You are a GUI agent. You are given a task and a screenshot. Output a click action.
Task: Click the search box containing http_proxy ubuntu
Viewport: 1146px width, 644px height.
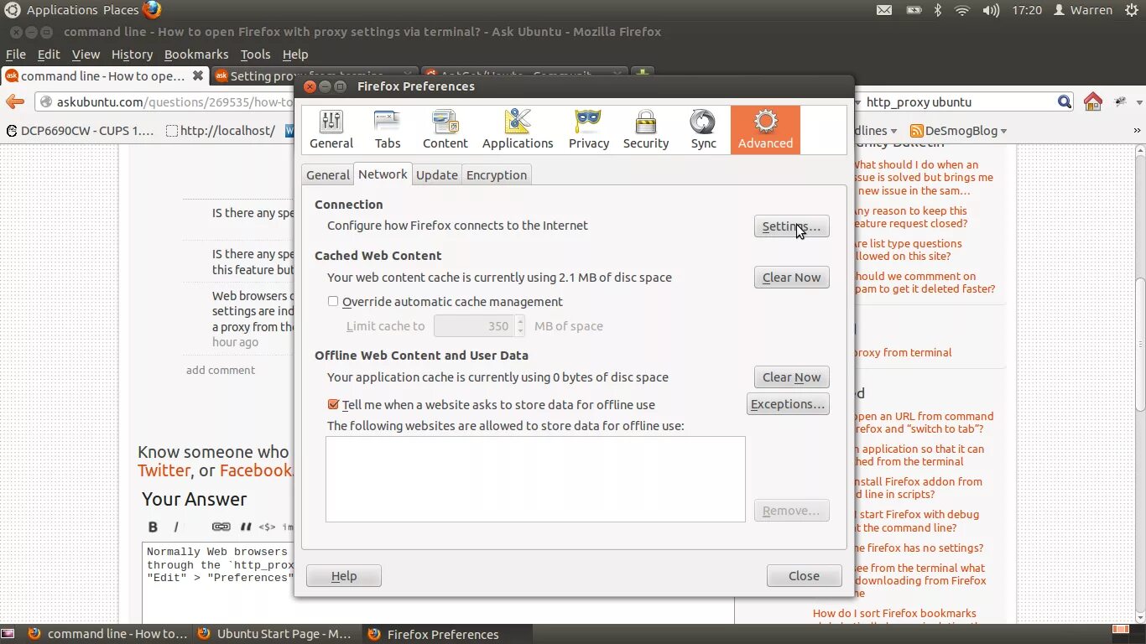coord(959,102)
